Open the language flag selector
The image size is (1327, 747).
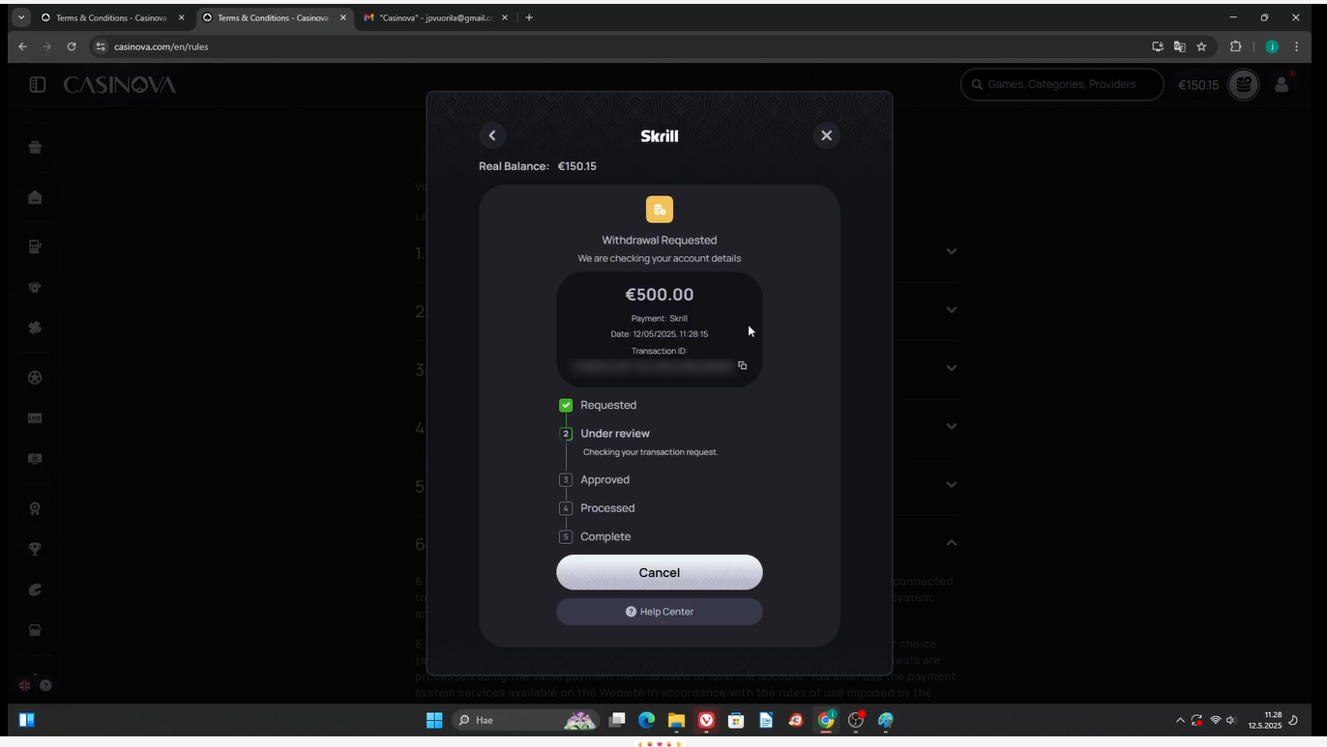(25, 685)
